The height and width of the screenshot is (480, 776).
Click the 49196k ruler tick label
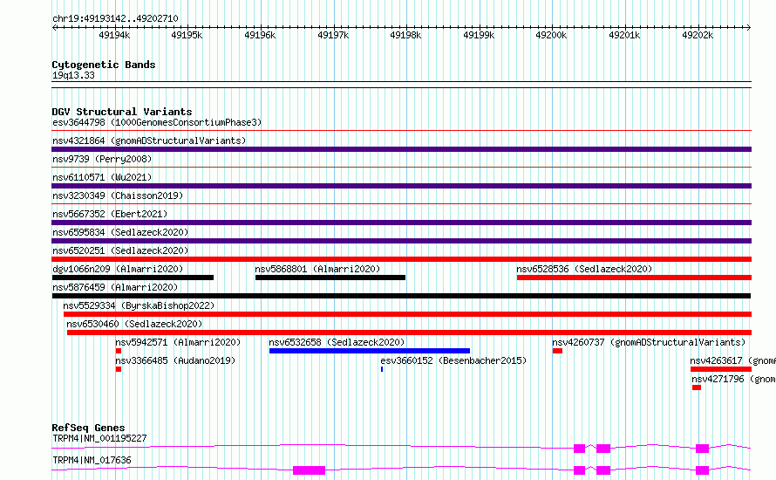260,35
